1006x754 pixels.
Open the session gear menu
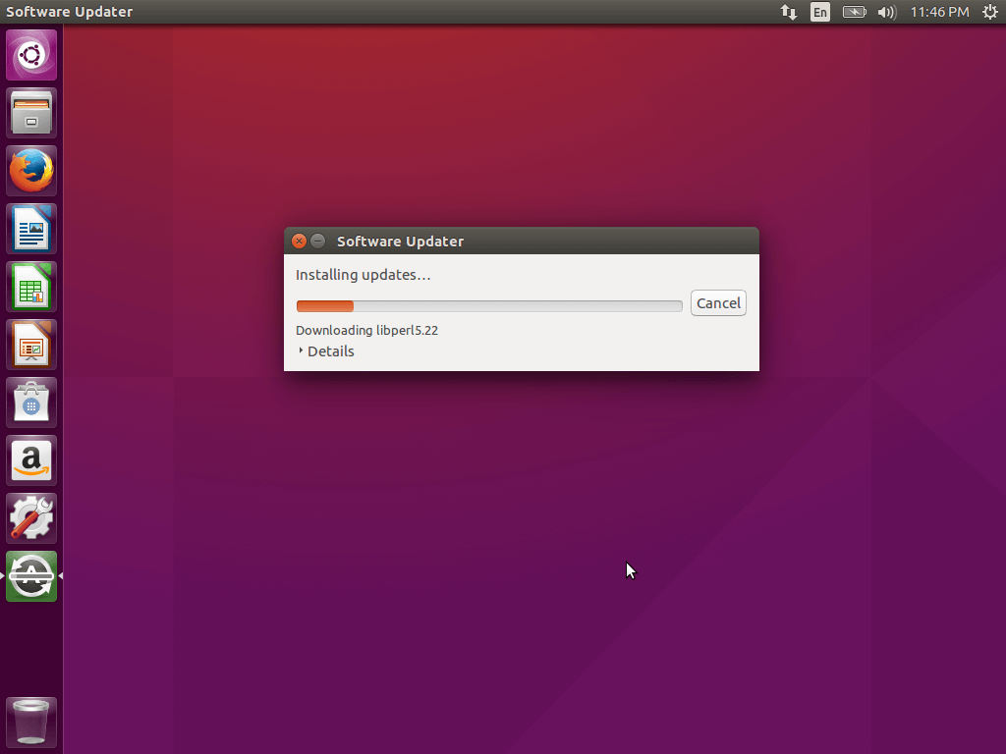coord(990,12)
